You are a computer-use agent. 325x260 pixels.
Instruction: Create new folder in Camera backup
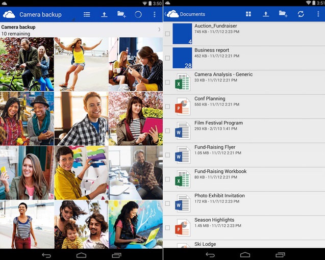[121, 14]
